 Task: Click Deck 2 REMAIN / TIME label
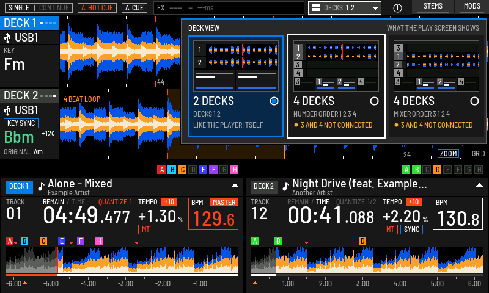308,202
